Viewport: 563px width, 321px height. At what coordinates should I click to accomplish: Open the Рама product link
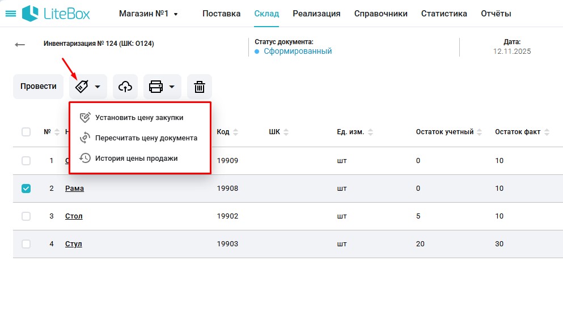tap(74, 189)
